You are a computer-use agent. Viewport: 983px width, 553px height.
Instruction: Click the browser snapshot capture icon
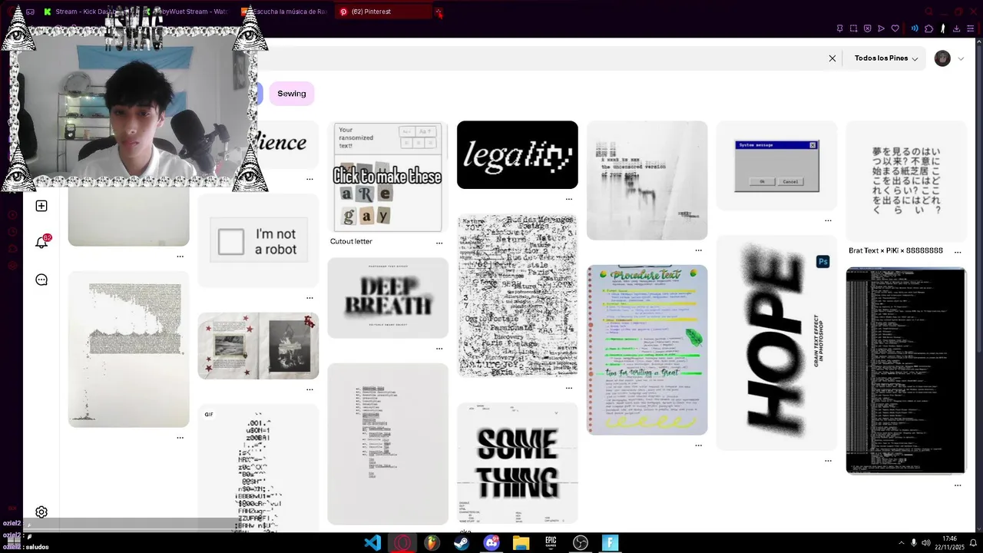click(853, 28)
